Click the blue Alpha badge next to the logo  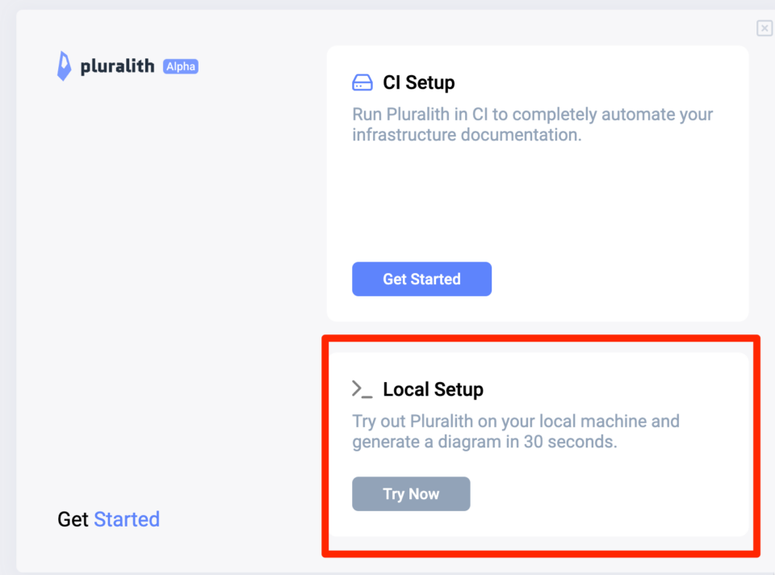(x=181, y=66)
